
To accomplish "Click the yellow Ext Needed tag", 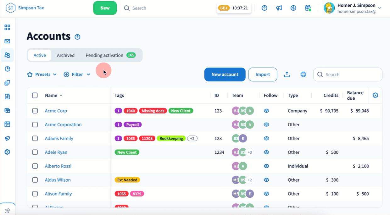I will point(127,180).
